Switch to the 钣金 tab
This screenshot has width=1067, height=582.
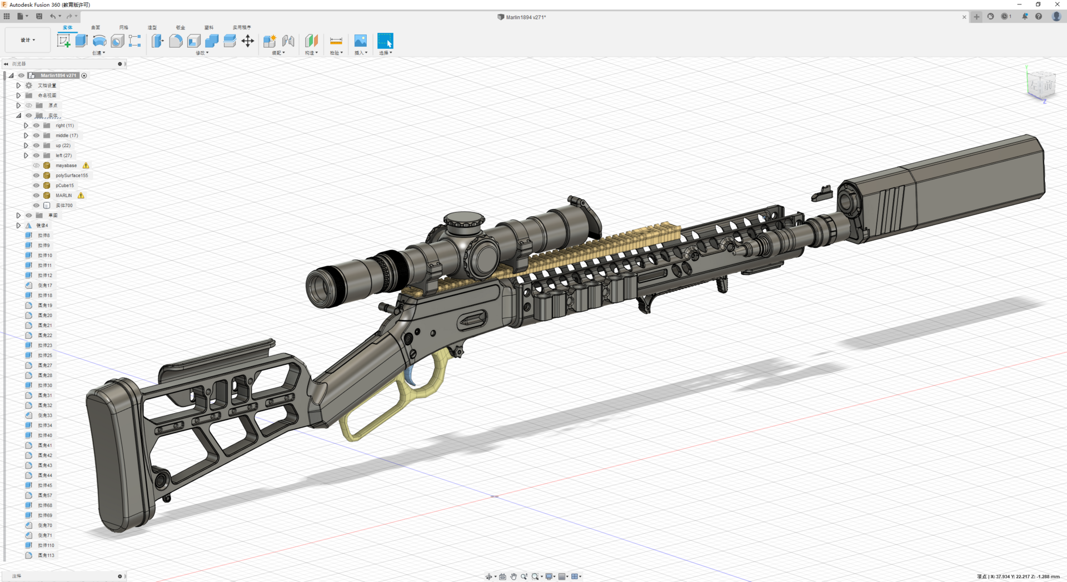click(180, 27)
